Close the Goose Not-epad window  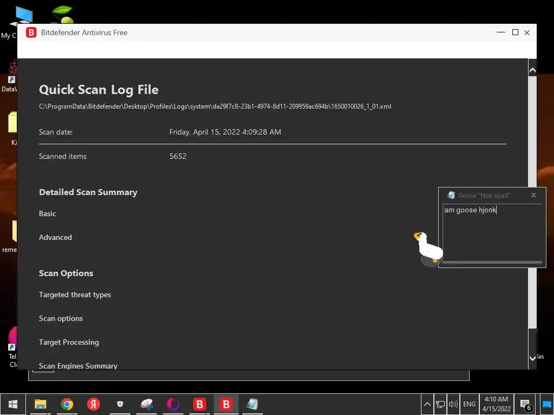pyautogui.click(x=533, y=195)
